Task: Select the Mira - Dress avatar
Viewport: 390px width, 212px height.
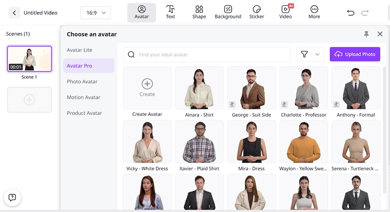Action: (x=252, y=141)
